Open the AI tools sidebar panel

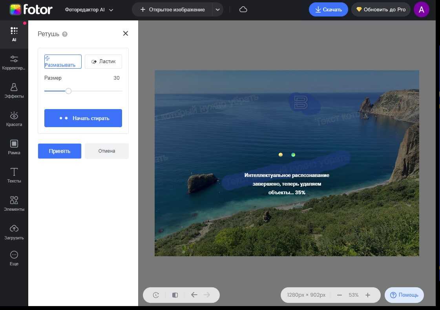click(14, 34)
